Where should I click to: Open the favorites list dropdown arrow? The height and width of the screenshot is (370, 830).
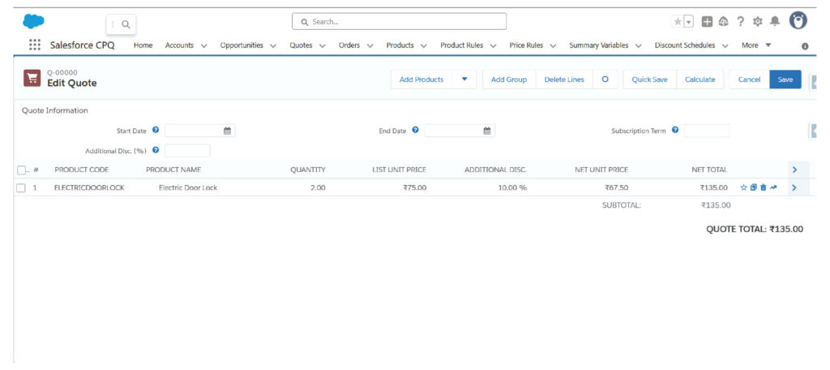coord(689,22)
